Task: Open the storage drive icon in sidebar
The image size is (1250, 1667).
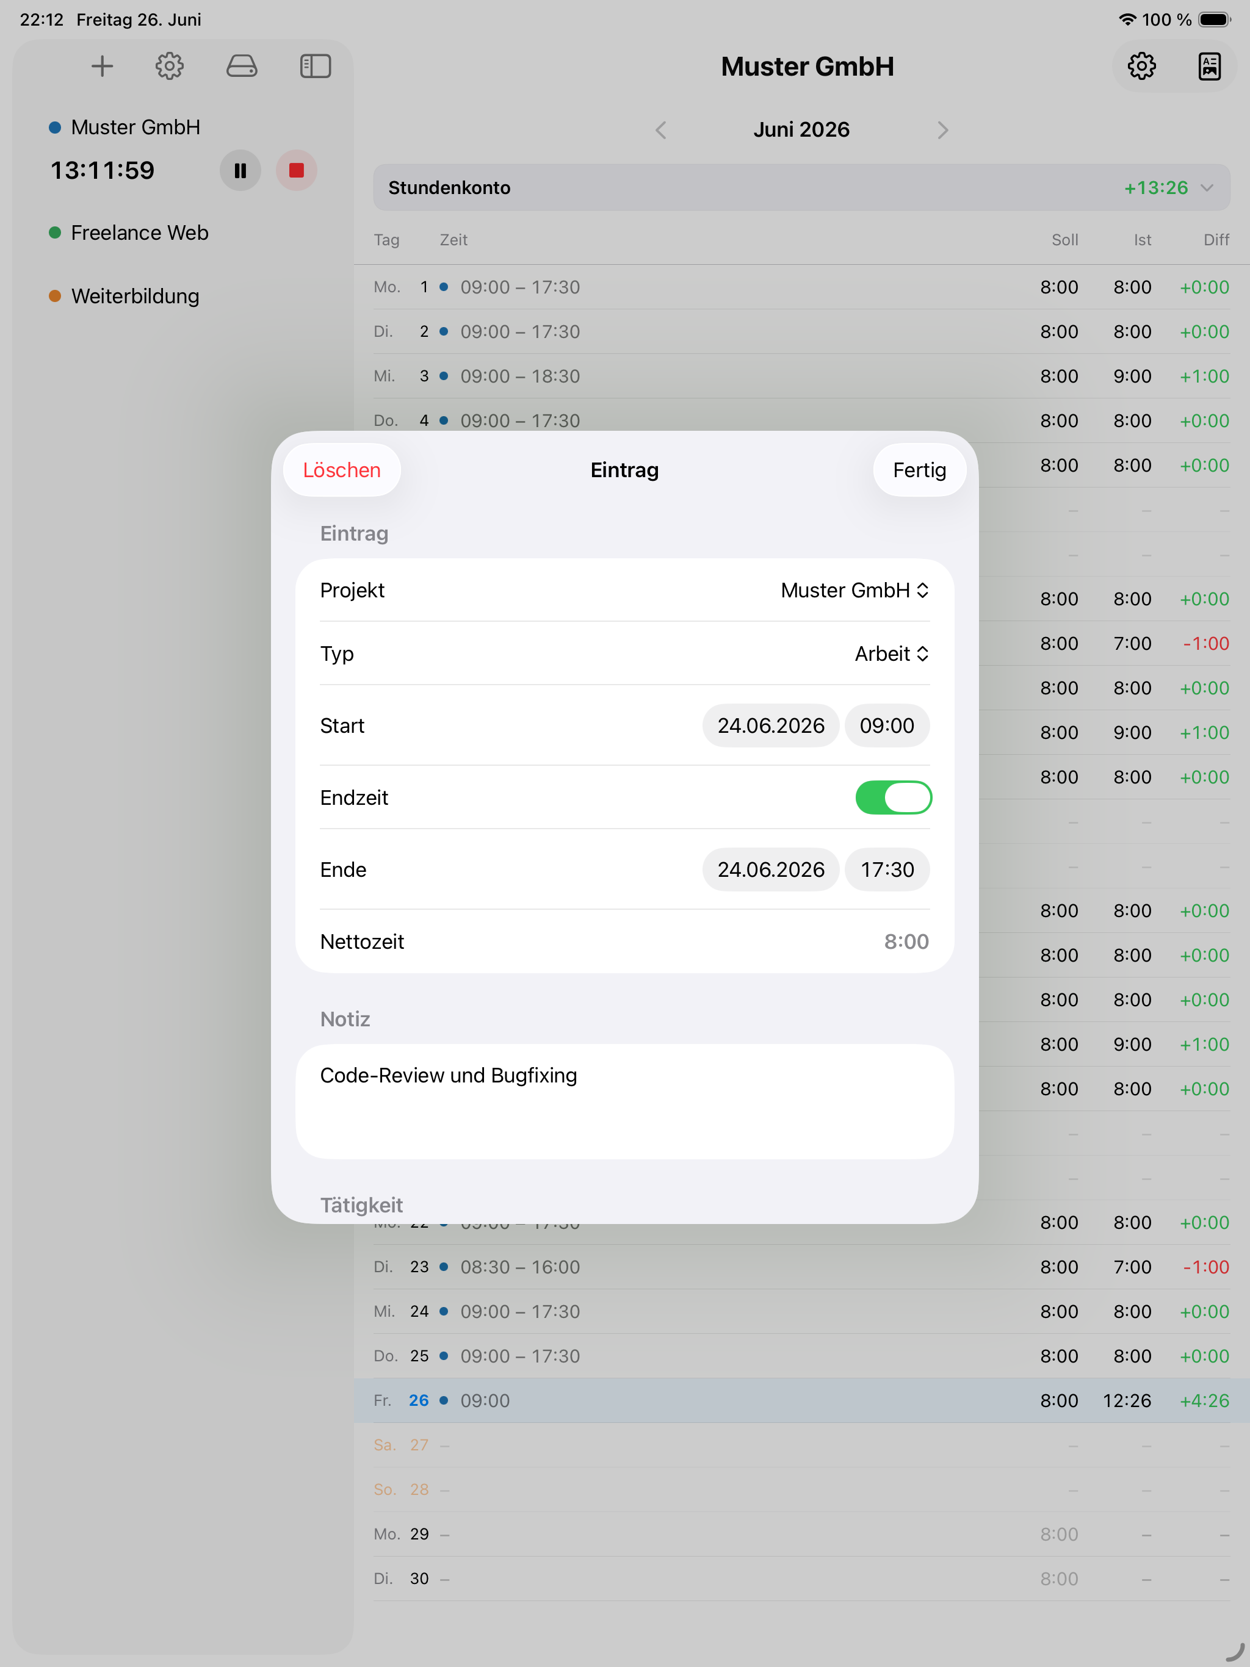Action: (x=241, y=67)
